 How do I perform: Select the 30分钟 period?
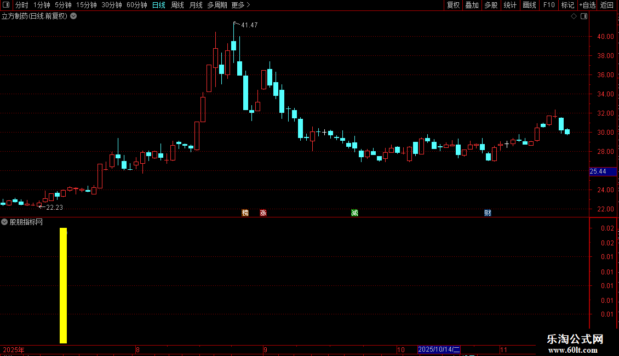(112, 5)
